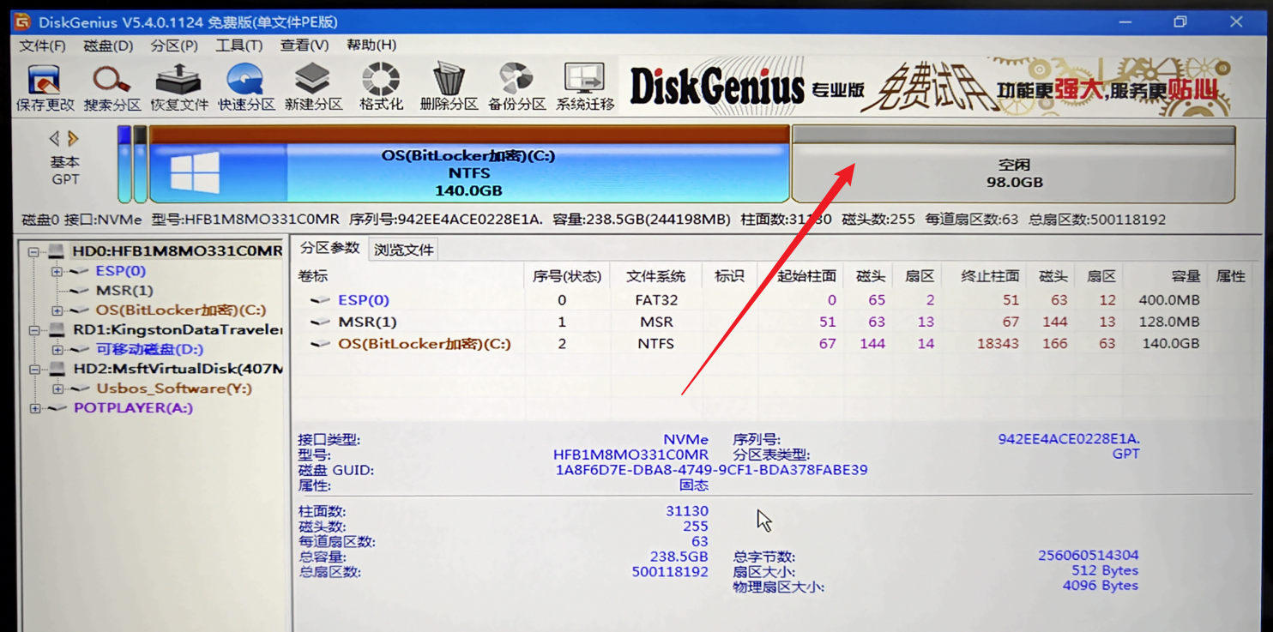The image size is (1273, 632).
Task: Click the 256060514304 total bytes value
Action: (1088, 556)
